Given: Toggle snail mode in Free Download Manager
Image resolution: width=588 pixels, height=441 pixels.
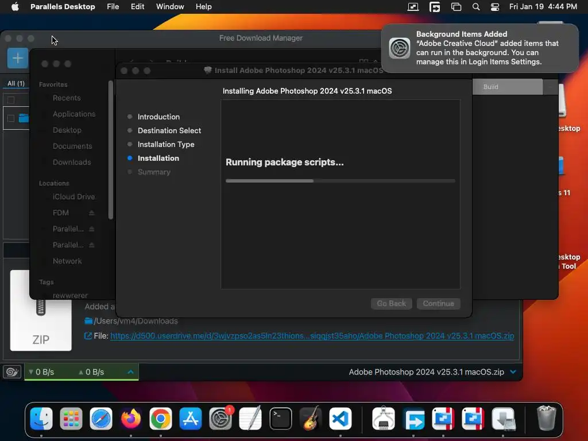Looking at the screenshot, I should 12,372.
